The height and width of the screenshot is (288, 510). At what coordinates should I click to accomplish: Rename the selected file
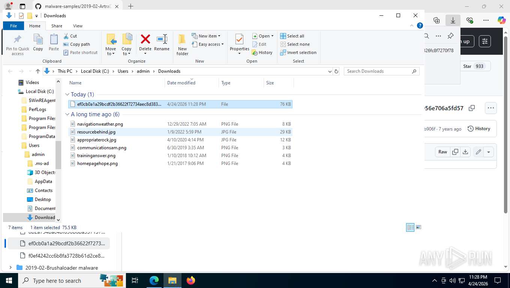[x=162, y=42]
